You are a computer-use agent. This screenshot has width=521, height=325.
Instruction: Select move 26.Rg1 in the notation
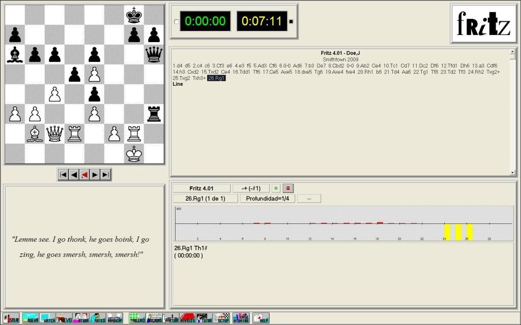tap(216, 78)
